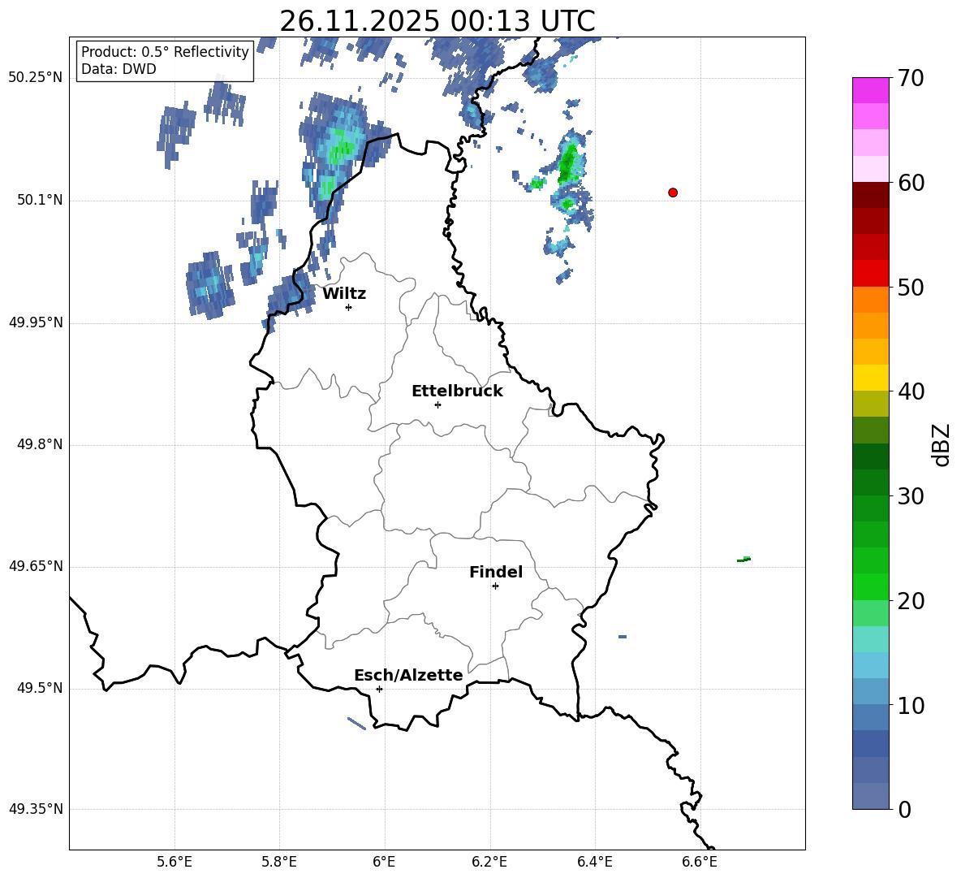Click the 5.6°E longitude label
The image size is (961, 878).
point(175,862)
